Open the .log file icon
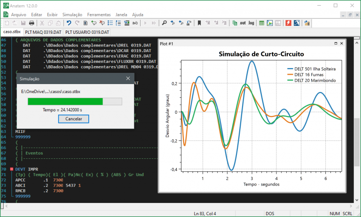 pos(251,23)
